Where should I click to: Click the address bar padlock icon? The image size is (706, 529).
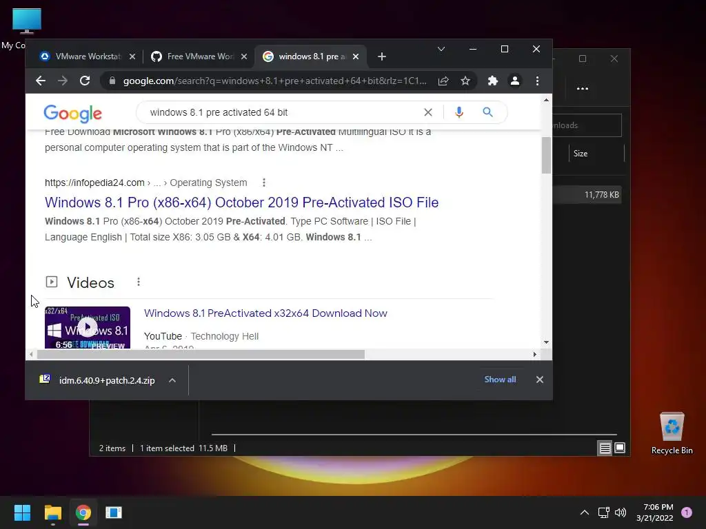point(112,81)
